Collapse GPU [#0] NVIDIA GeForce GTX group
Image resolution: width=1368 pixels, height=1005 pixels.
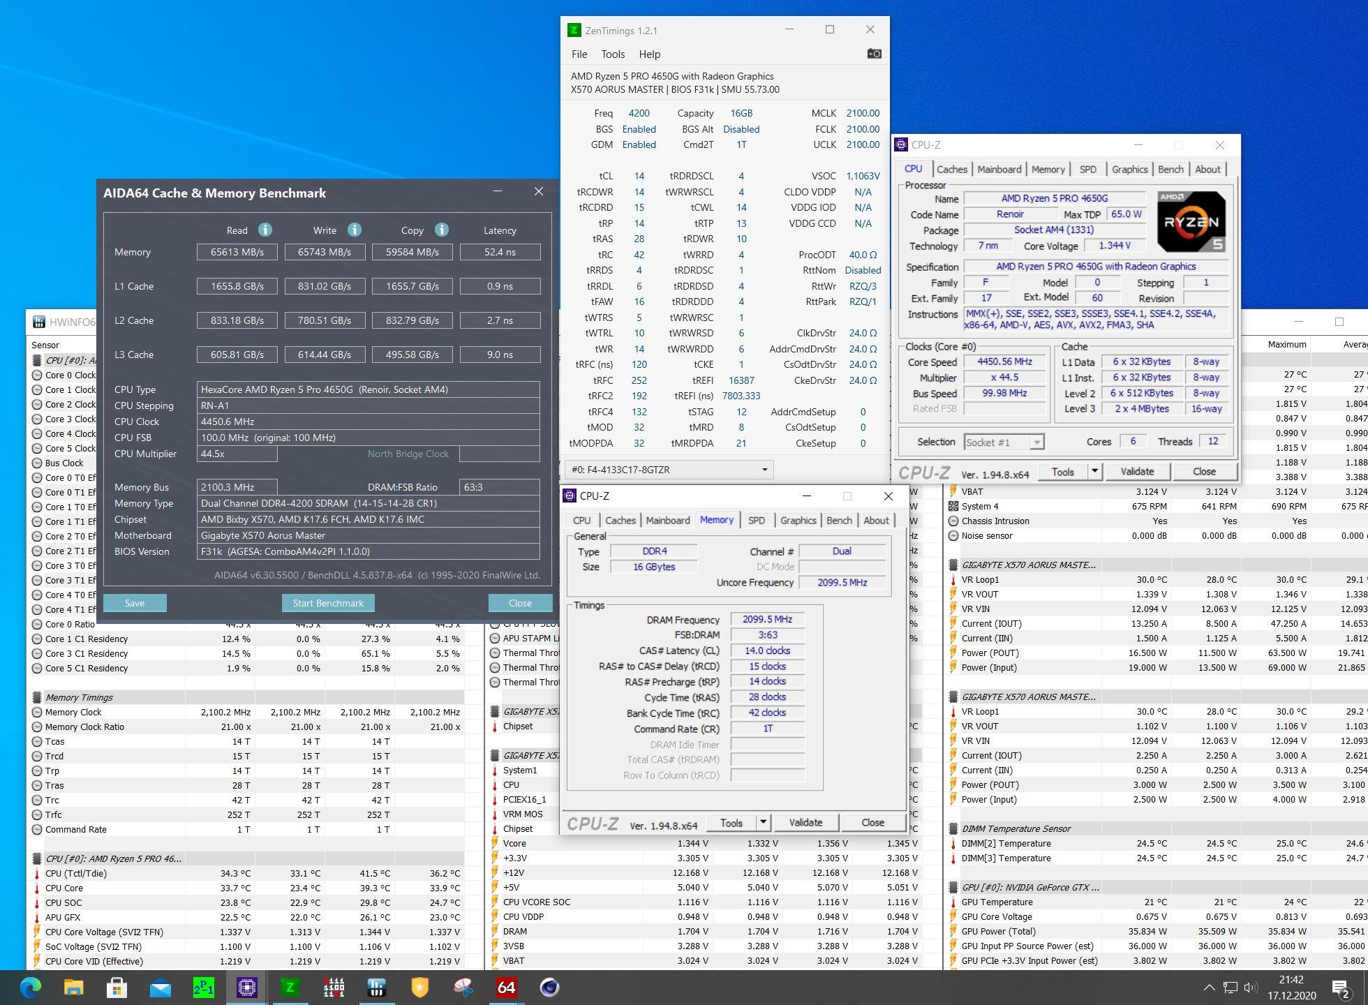point(953,887)
